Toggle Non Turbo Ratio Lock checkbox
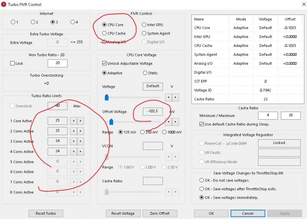The width and height of the screenshot is (307, 219). click(12, 63)
